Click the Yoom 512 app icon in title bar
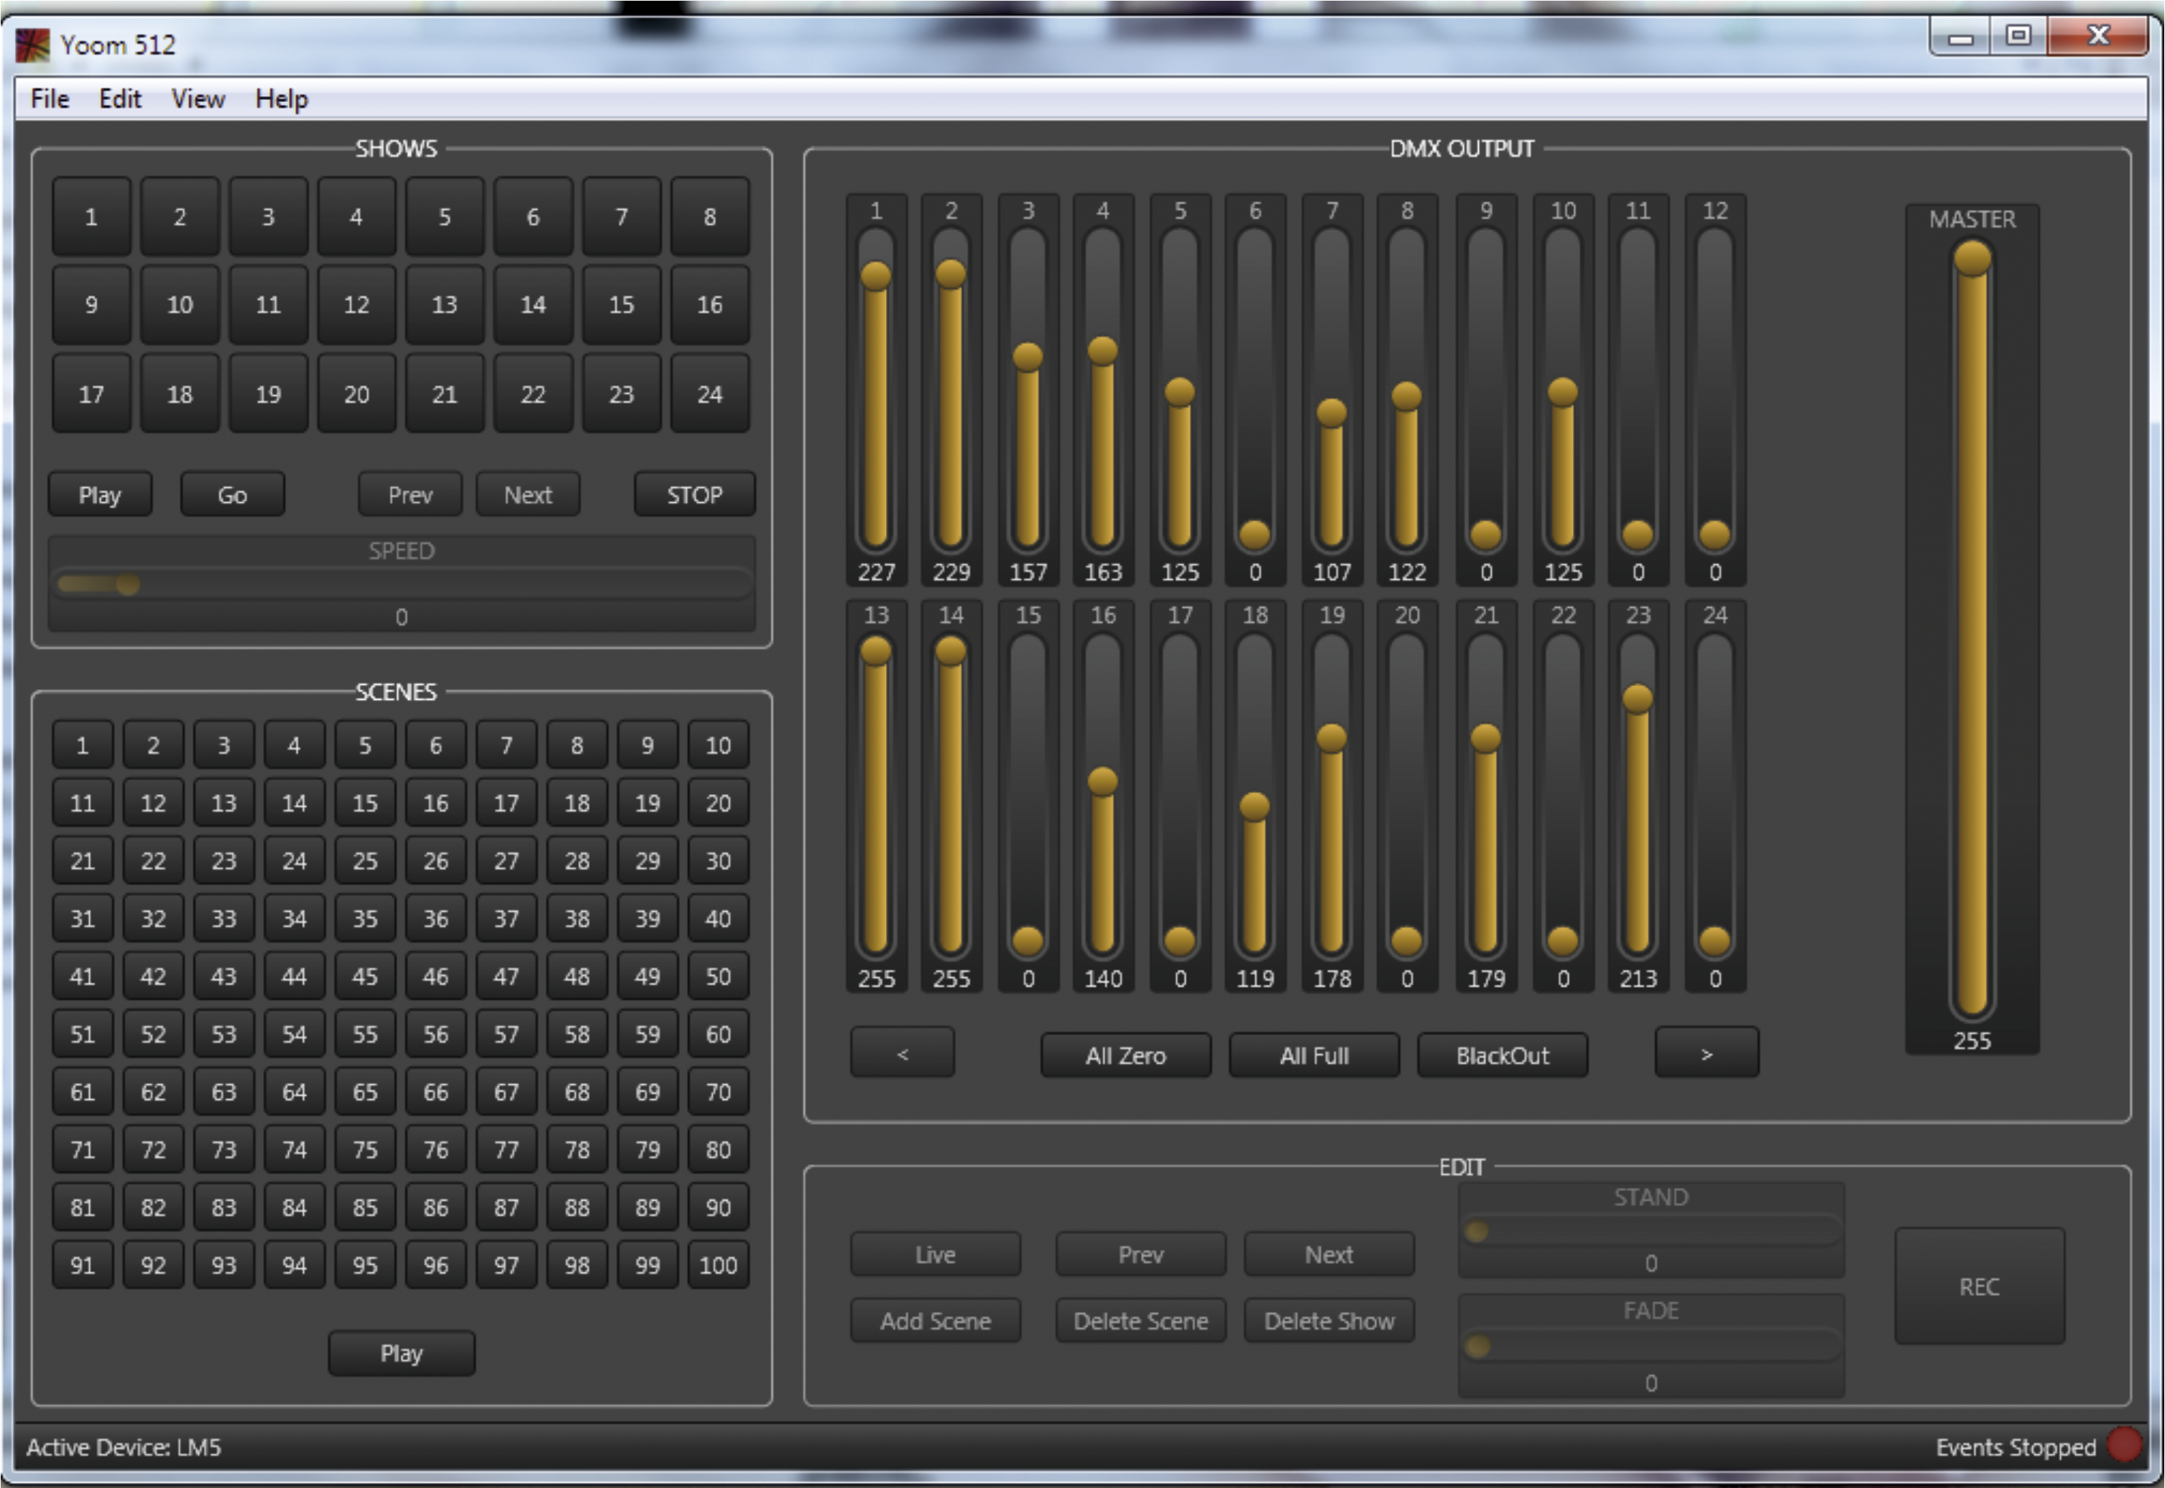The image size is (2165, 1488). click(x=32, y=45)
